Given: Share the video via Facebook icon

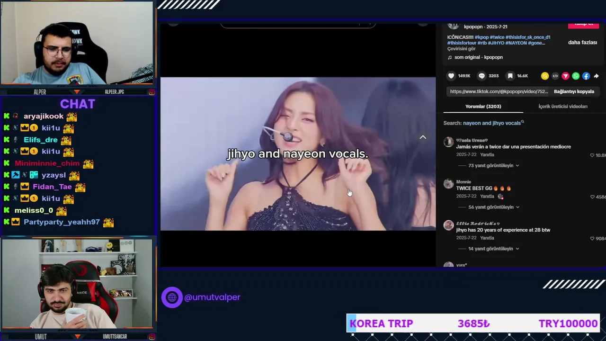Looking at the screenshot, I should [x=586, y=76].
